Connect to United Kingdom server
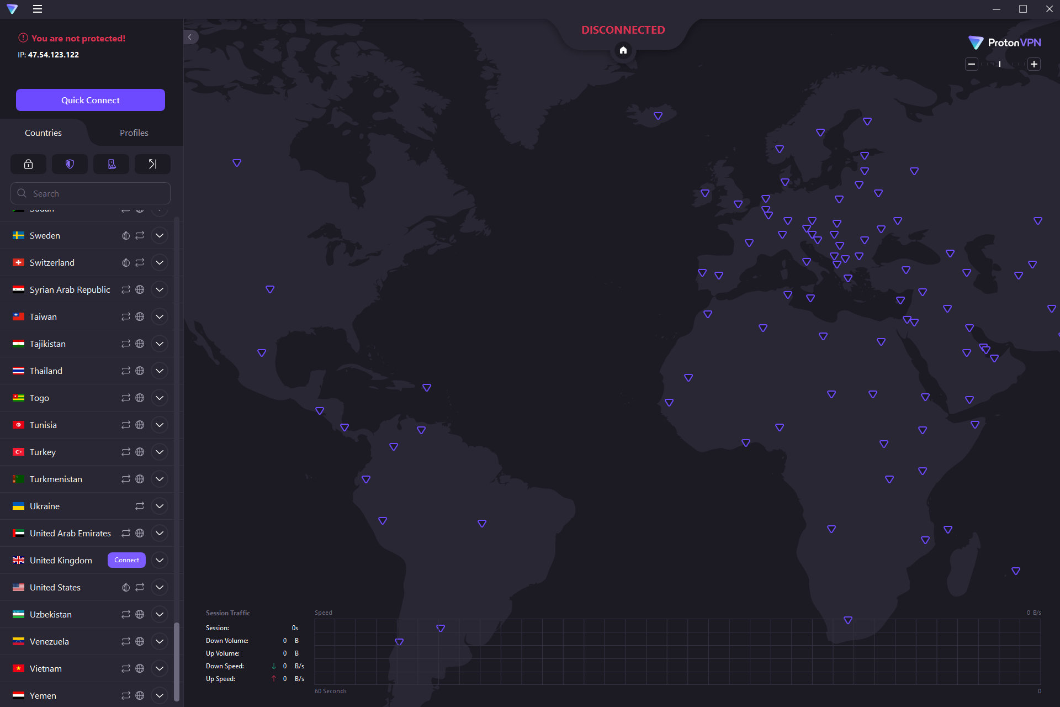Screen dimensions: 1060x707 (x=126, y=560)
